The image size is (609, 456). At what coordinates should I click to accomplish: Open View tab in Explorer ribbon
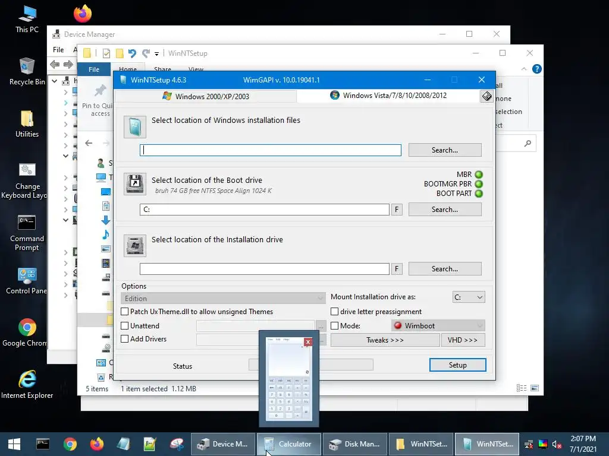click(x=196, y=69)
